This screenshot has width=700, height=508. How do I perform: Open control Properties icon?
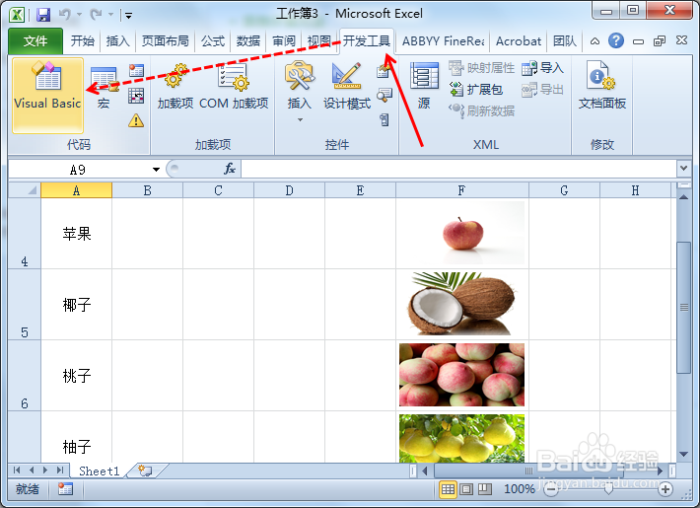384,71
